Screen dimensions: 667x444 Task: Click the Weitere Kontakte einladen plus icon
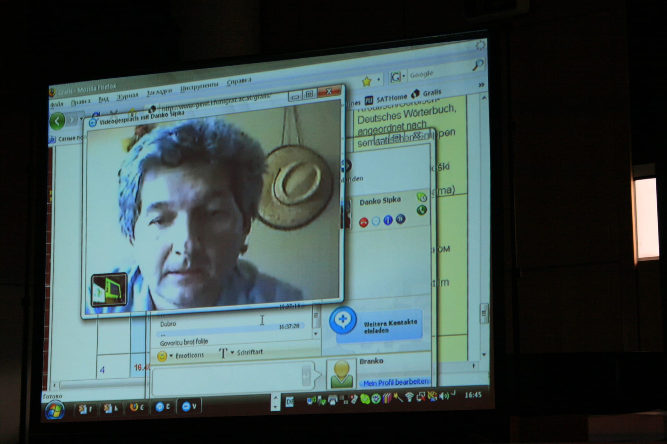tap(343, 320)
